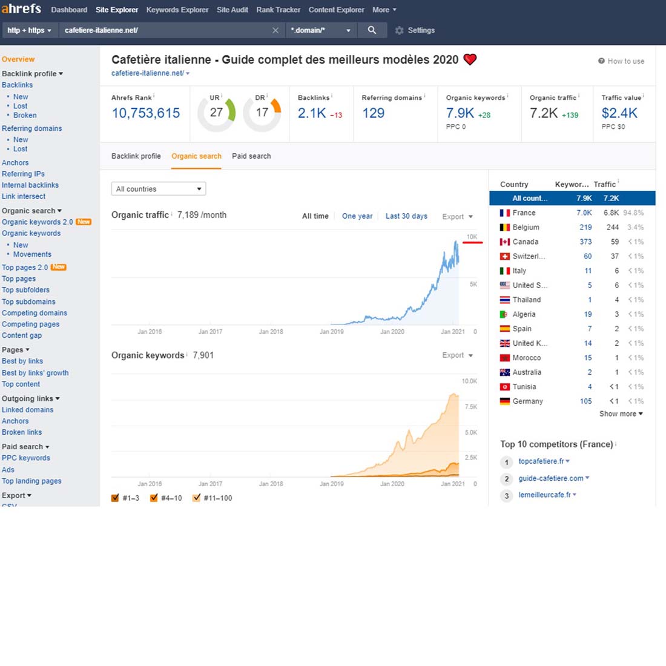Click the Canada flag icon

504,242
